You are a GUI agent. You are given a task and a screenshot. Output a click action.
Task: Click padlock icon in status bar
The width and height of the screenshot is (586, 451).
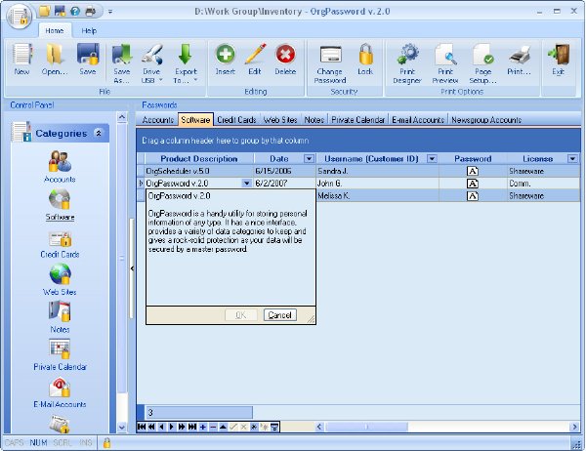(x=106, y=443)
